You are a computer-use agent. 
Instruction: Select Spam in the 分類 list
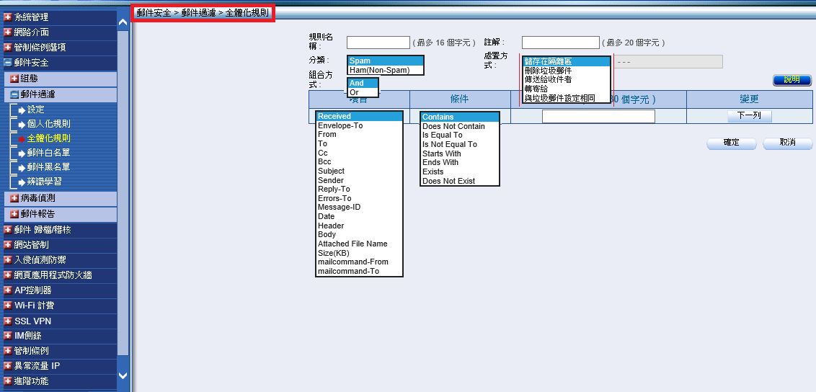[x=386, y=61]
